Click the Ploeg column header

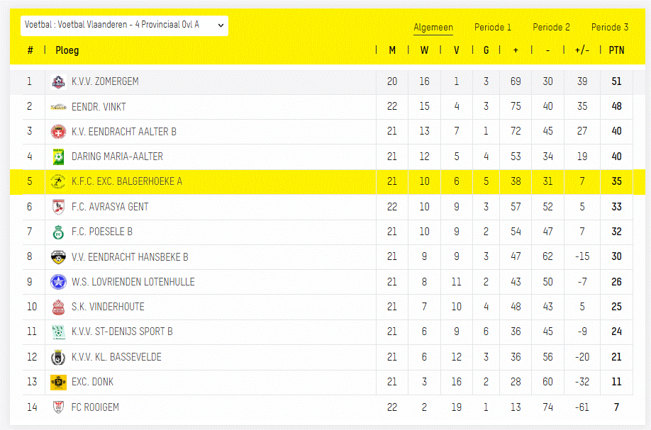67,50
